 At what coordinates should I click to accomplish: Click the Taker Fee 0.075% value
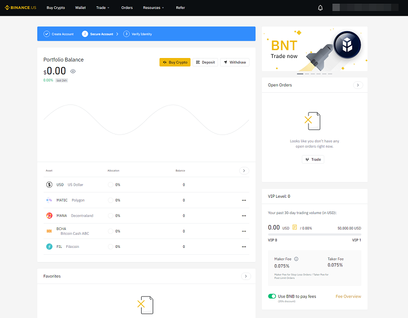click(x=335, y=265)
